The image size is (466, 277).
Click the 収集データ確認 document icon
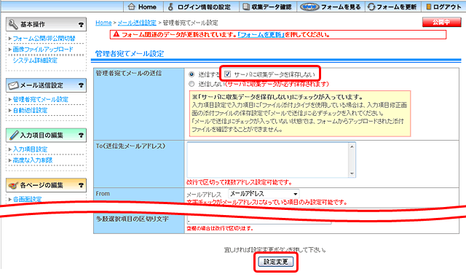(x=246, y=7)
